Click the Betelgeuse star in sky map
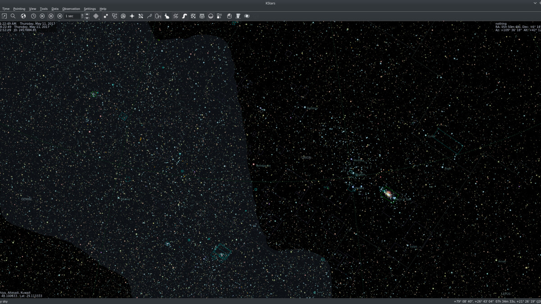This screenshot has height=304, width=541. click(254, 165)
